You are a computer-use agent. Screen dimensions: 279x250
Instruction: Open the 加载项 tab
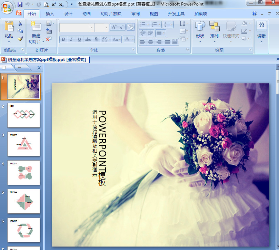tap(200, 14)
